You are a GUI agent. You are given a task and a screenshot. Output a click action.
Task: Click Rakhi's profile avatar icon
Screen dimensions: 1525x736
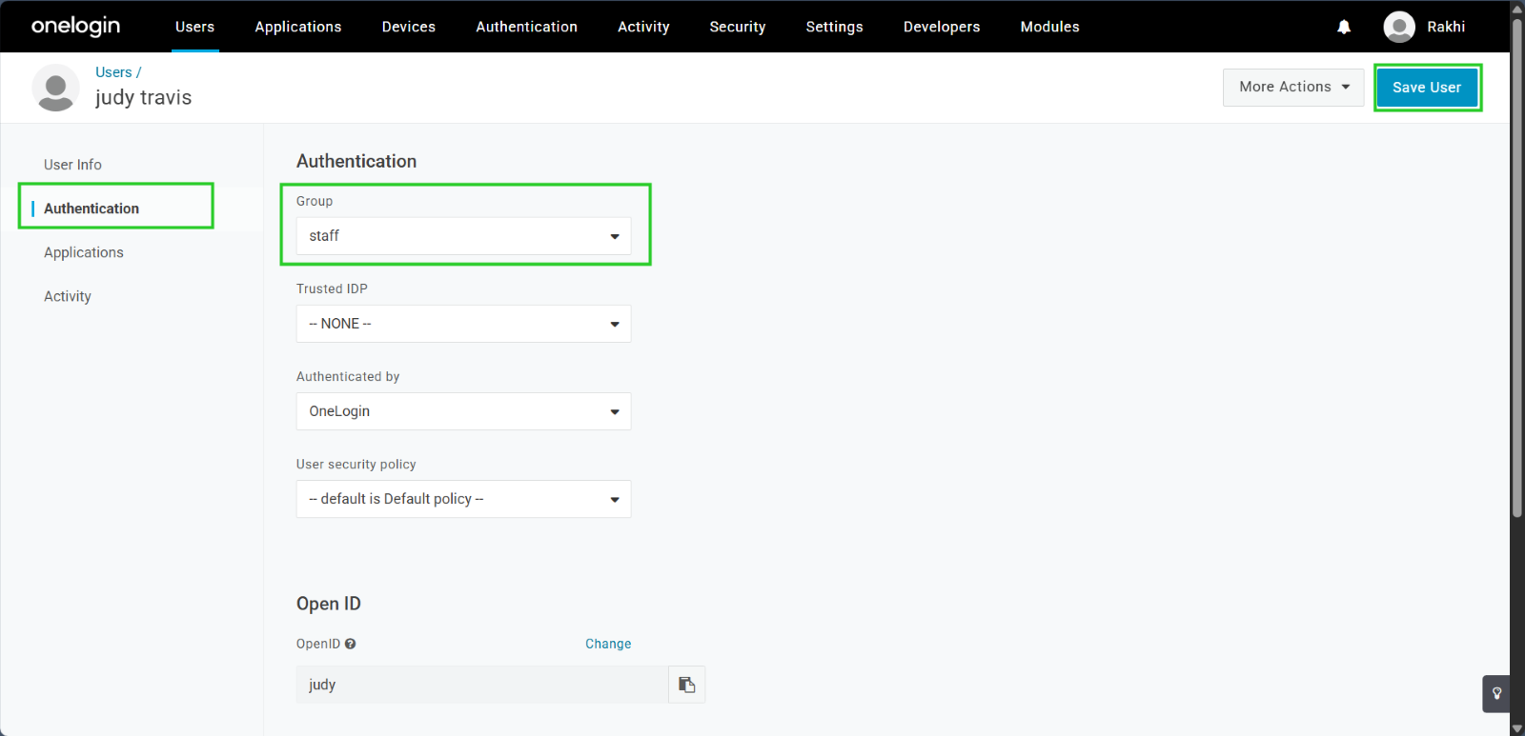(1399, 27)
